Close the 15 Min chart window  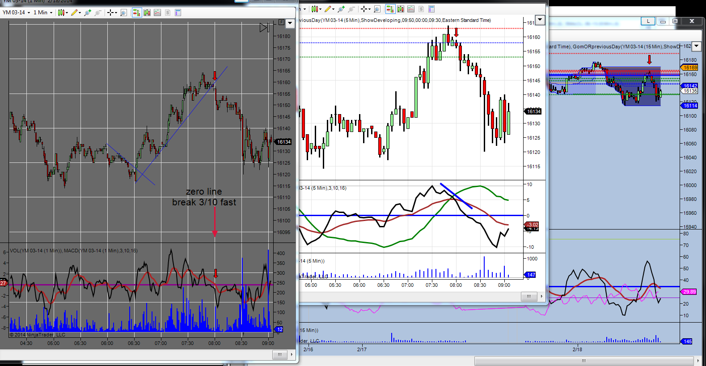pyautogui.click(x=692, y=21)
